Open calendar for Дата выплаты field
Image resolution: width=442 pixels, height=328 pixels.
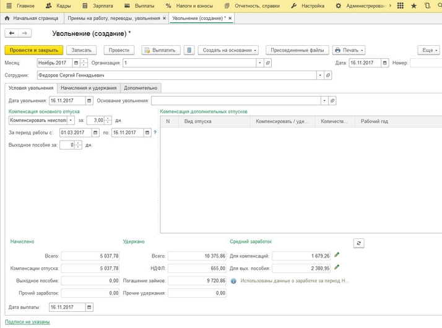(x=89, y=307)
